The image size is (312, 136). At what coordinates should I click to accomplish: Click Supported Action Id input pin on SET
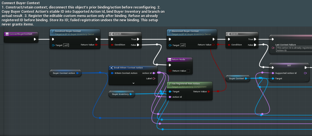[x=273, y=73]
